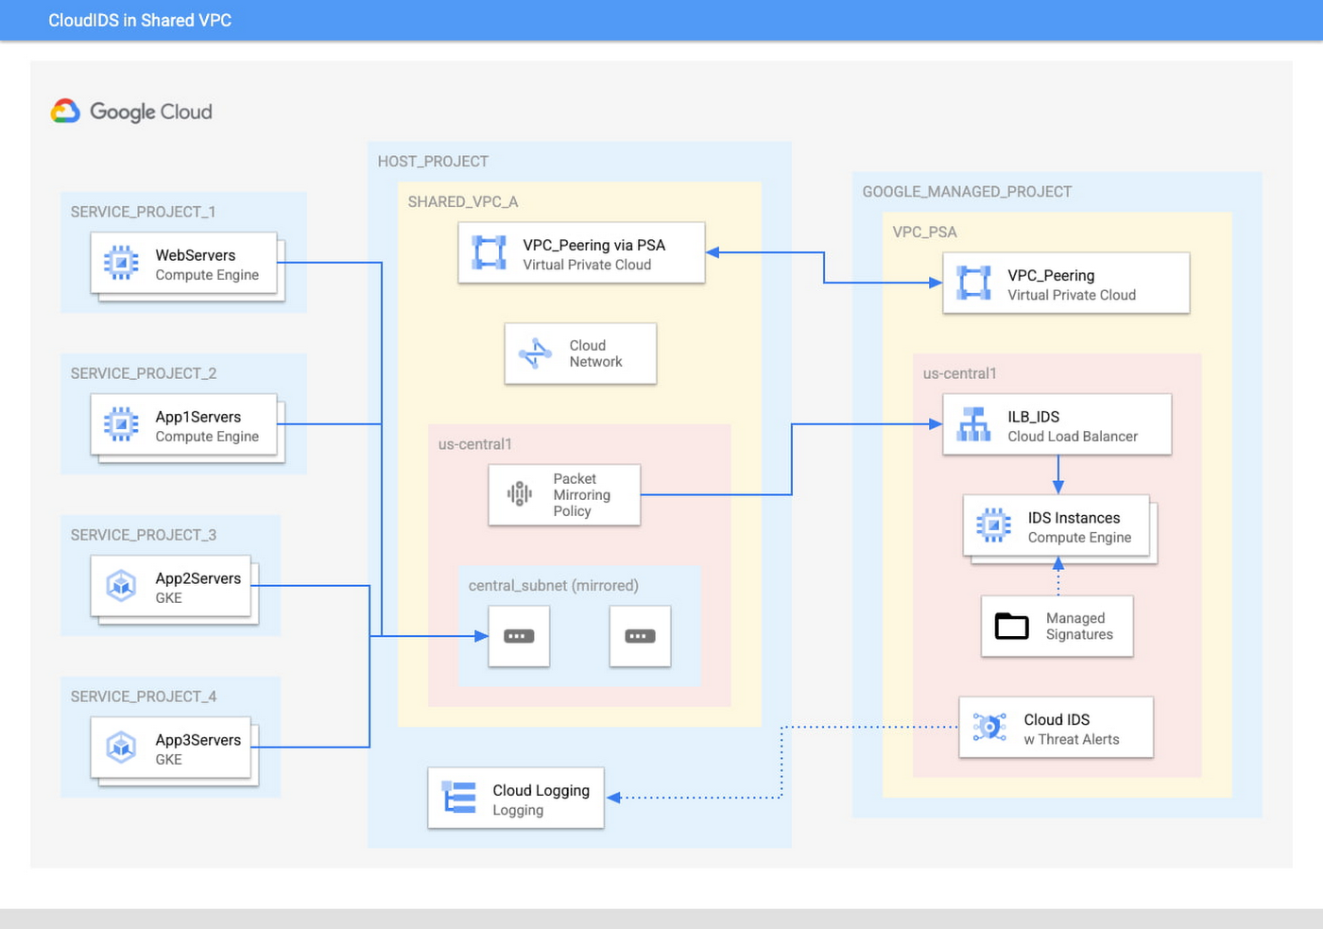The height and width of the screenshot is (929, 1323).
Task: Select the Managed Signatures text
Action: (1079, 627)
